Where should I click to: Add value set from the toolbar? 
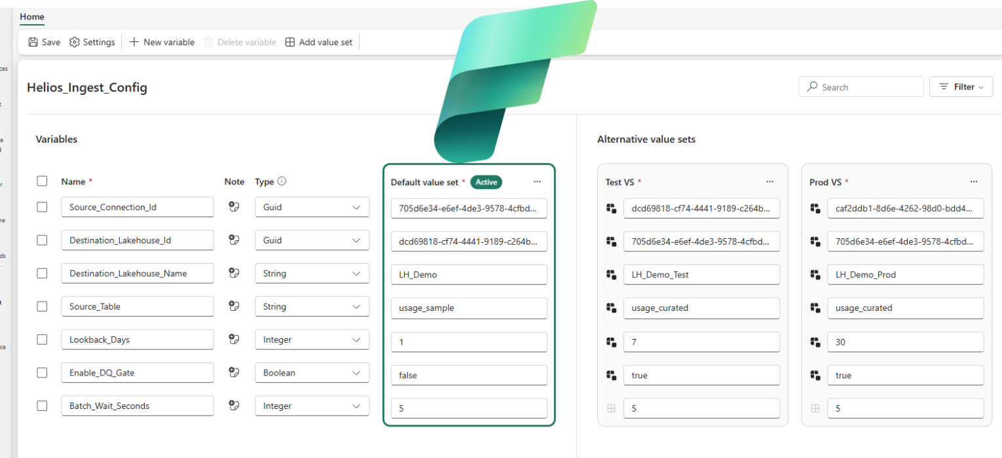coord(319,42)
